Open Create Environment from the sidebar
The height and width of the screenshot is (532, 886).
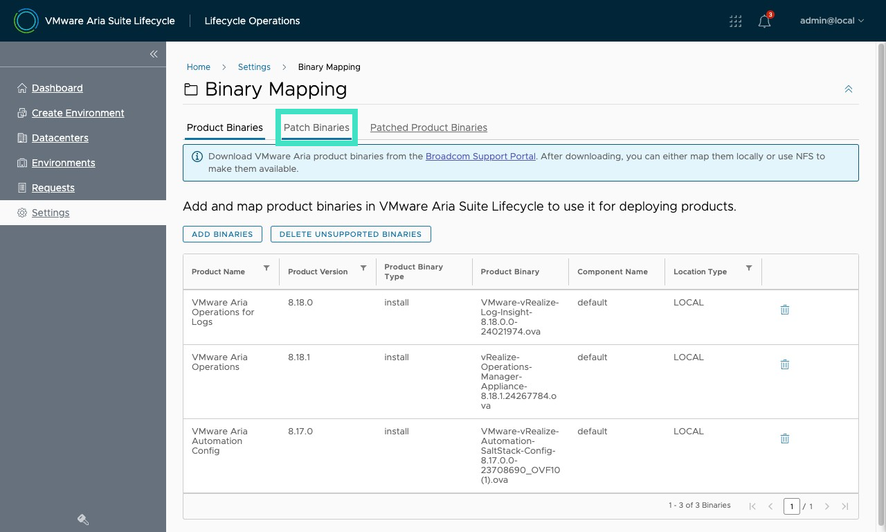[x=78, y=113]
